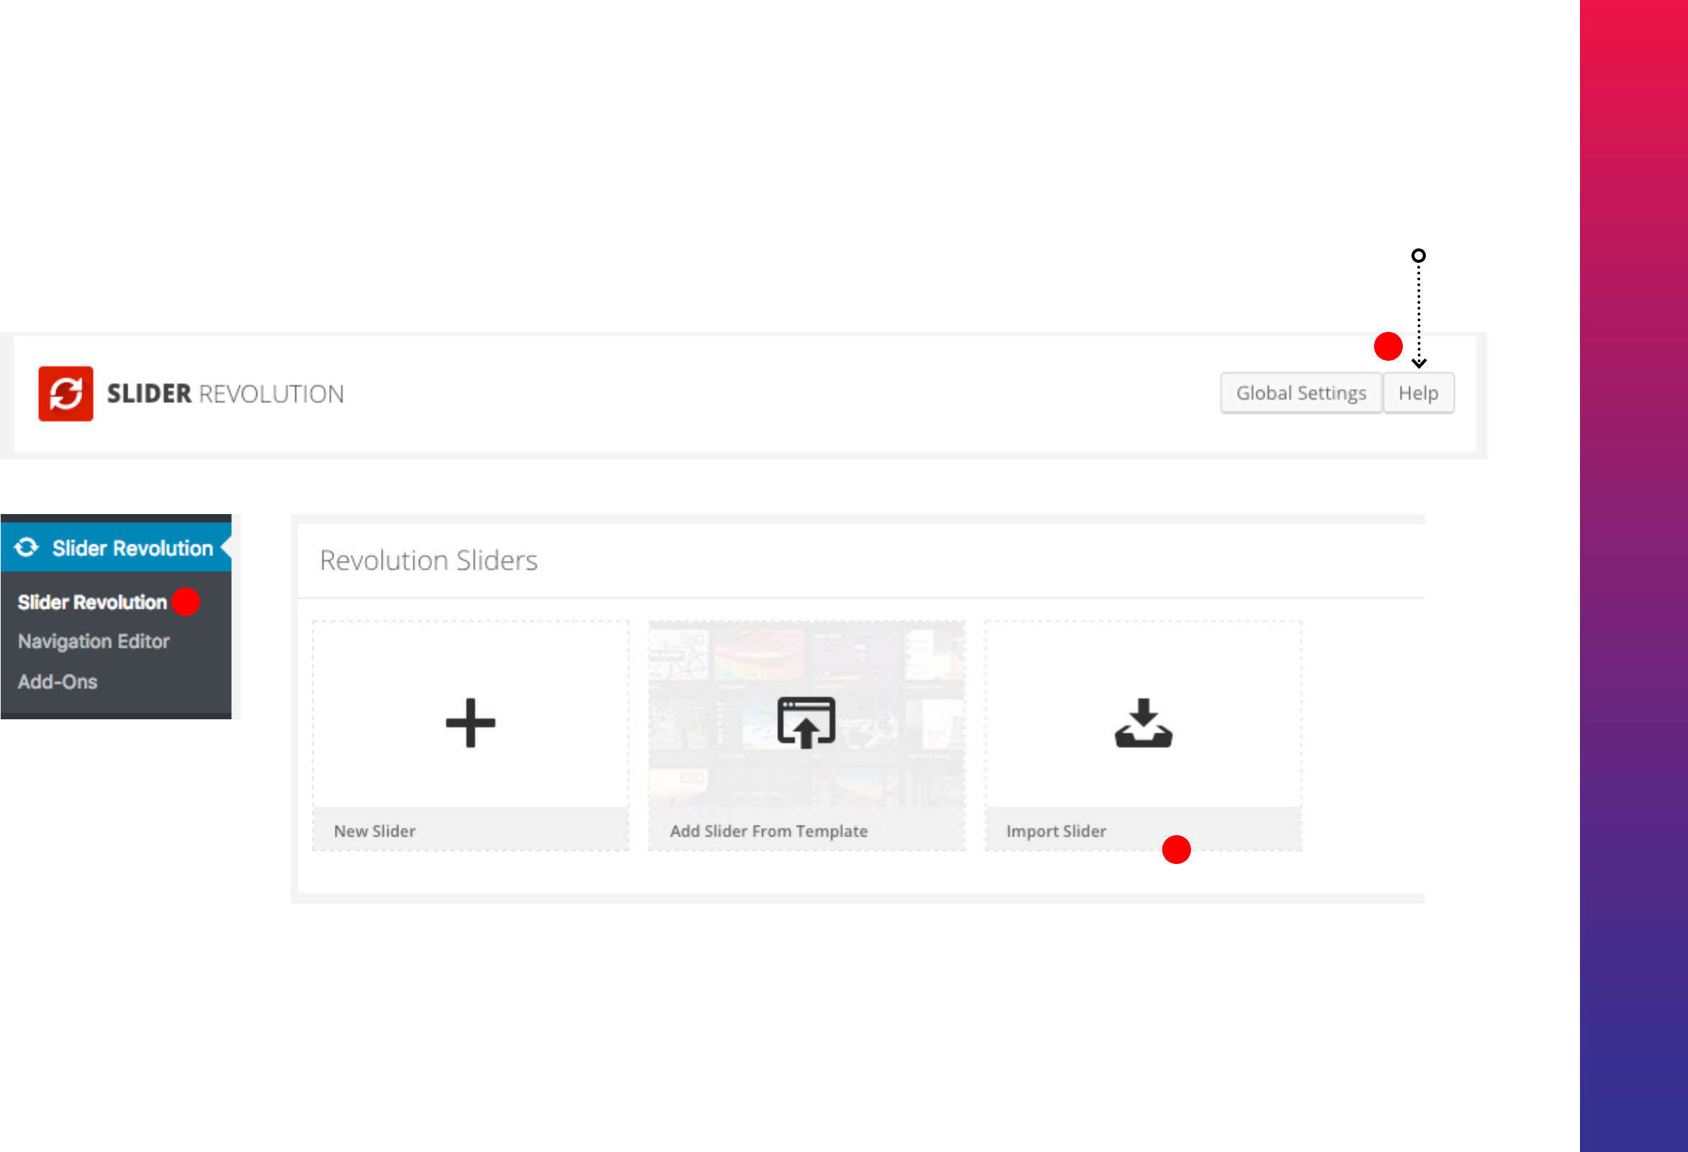This screenshot has height=1152, width=1688.
Task: Open the Help button
Action: coord(1417,393)
